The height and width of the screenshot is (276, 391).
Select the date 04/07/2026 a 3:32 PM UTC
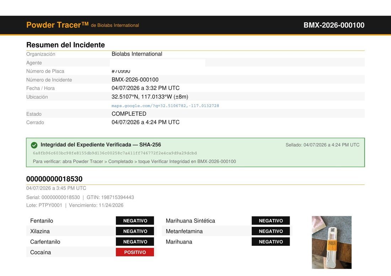[145, 88]
